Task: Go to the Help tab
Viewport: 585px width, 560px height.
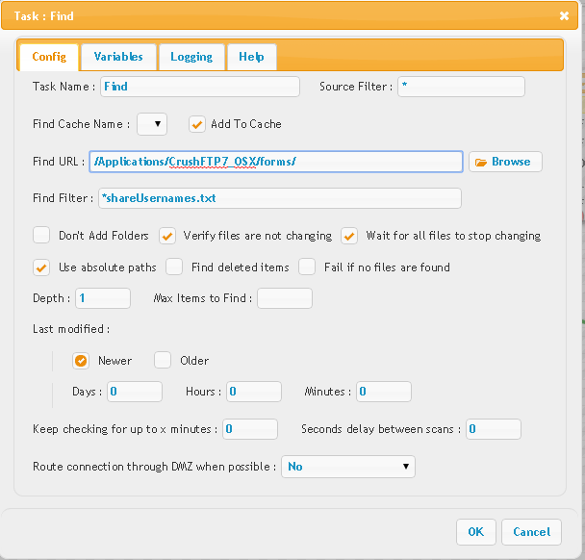Action: tap(251, 57)
